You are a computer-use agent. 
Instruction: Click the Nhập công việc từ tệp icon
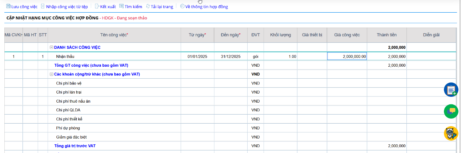[x=43, y=7]
